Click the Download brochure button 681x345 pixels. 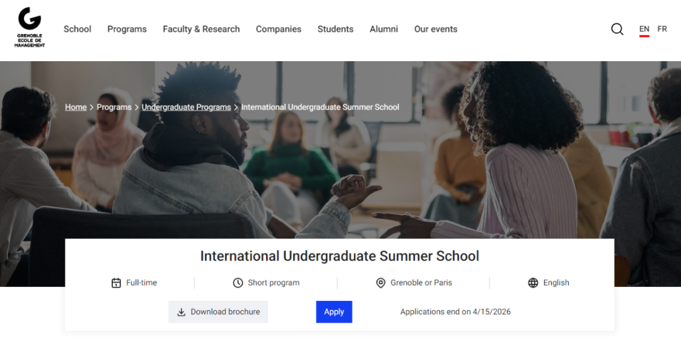point(218,312)
